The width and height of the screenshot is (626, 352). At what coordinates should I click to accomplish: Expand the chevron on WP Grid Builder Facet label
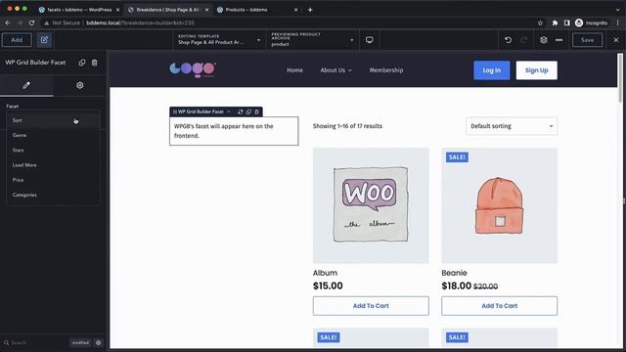229,111
